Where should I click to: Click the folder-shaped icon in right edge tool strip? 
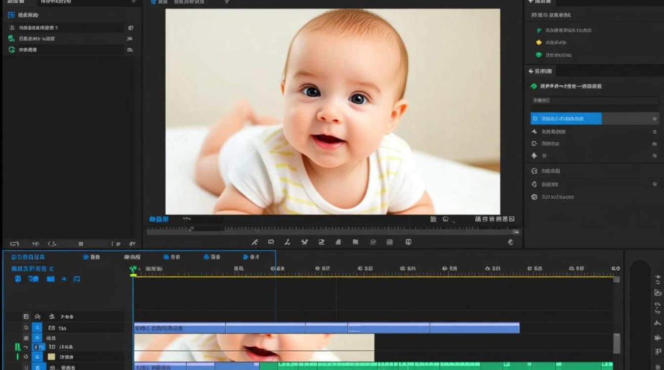click(658, 293)
